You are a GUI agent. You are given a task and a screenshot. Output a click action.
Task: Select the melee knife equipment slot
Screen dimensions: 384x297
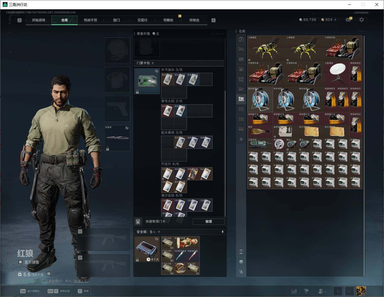117,138
